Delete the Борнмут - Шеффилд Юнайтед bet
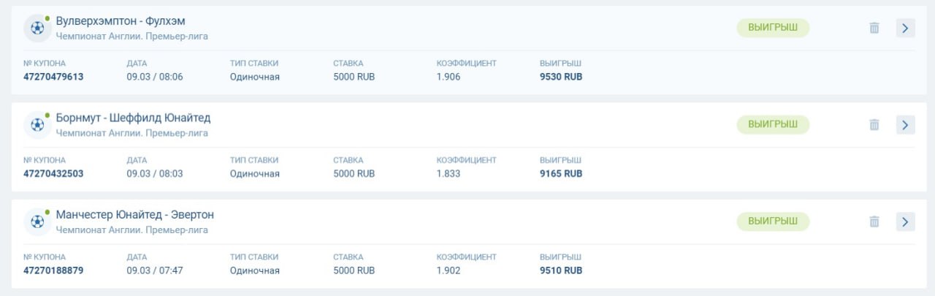The image size is (935, 296). coord(874,125)
